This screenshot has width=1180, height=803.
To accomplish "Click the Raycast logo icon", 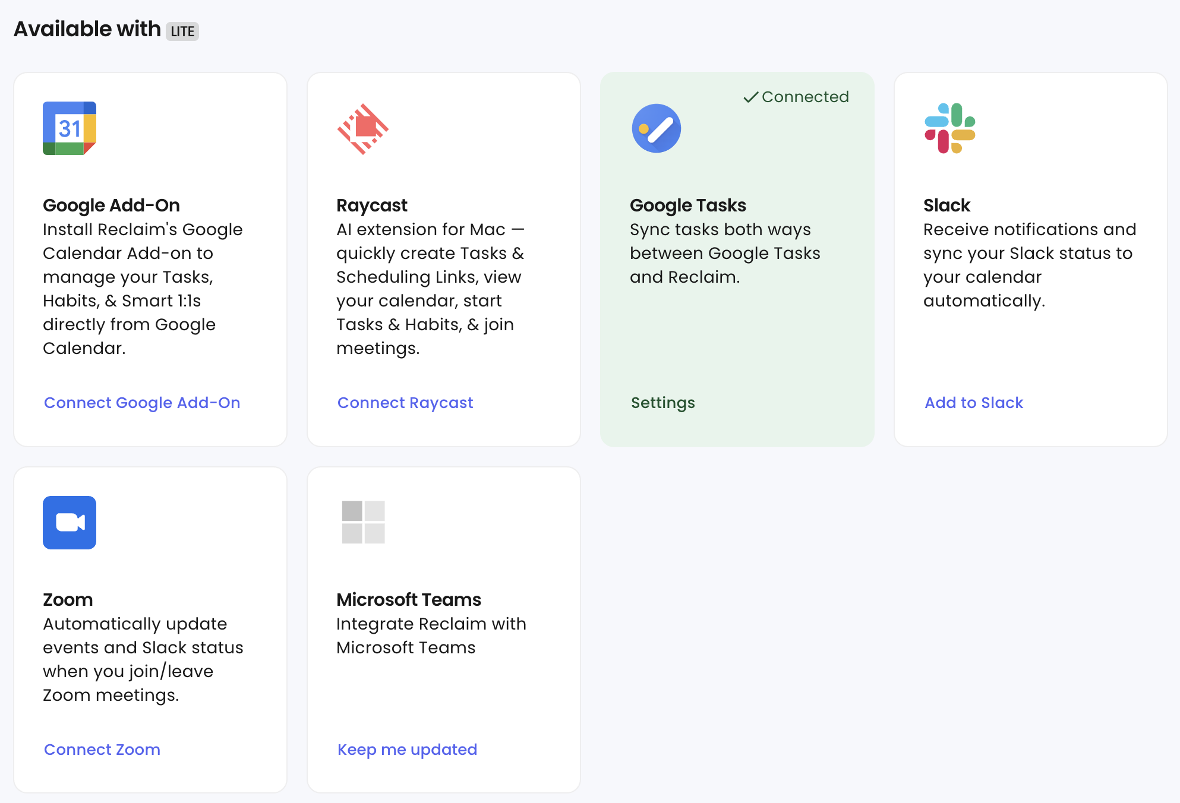I will [x=362, y=129].
